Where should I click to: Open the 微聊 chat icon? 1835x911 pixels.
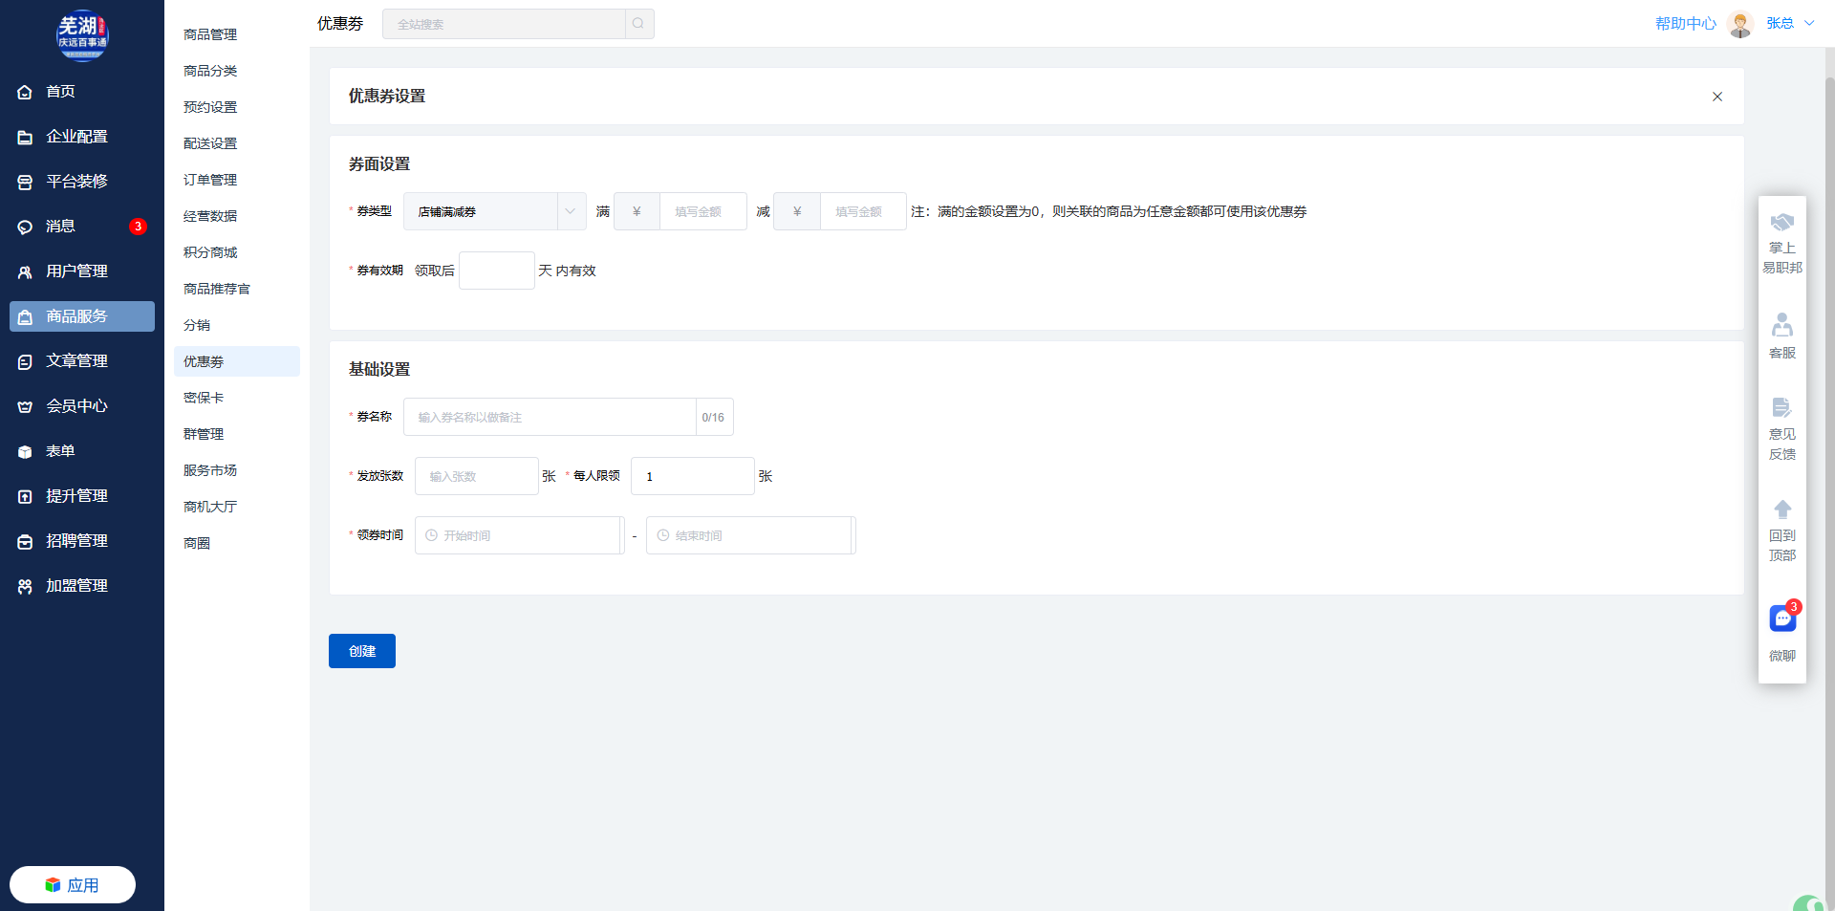pos(1781,619)
